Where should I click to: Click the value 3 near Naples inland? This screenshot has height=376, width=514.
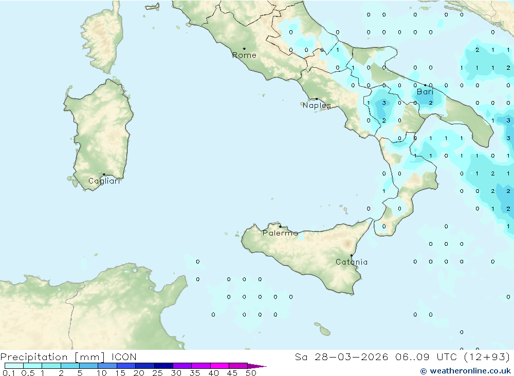tap(384, 103)
